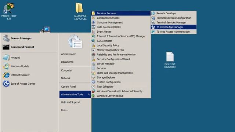Screen dimensions: 235x132
Task: Click the Component Services icon
Action: coord(93,18)
